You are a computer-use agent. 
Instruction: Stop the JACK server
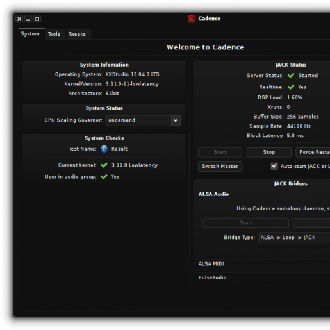(269, 152)
